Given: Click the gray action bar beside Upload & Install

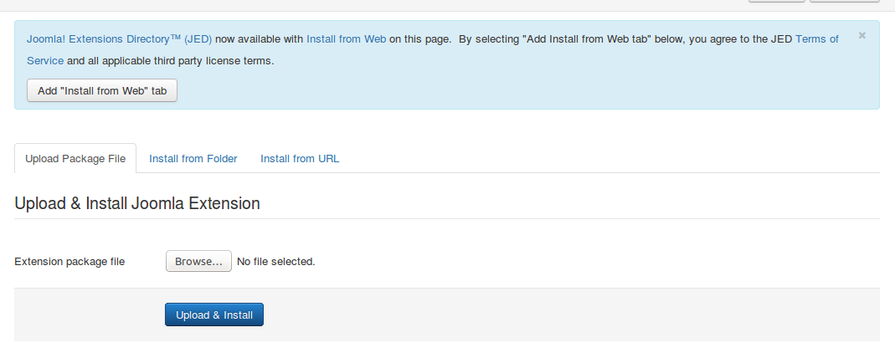Looking at the screenshot, I should (x=544, y=314).
